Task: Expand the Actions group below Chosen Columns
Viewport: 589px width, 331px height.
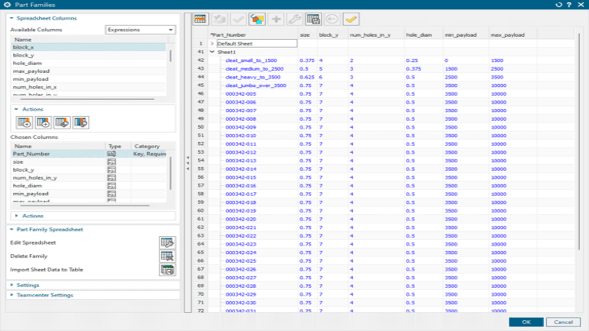Action: tap(16, 216)
